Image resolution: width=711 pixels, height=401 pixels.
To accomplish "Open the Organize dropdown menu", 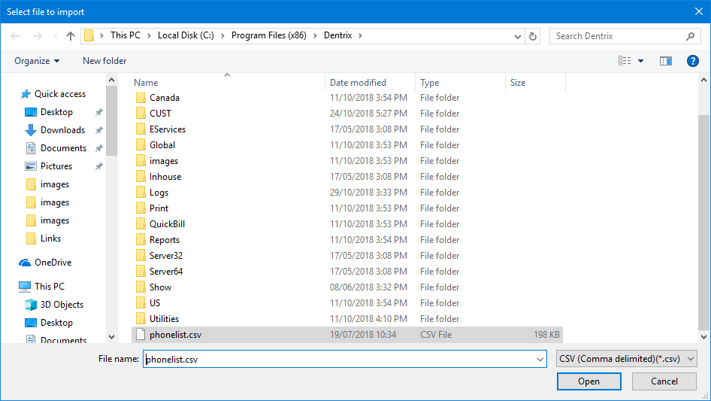I will pos(37,61).
